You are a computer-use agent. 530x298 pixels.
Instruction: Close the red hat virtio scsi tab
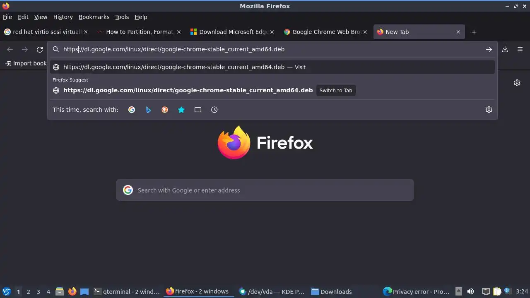click(x=86, y=32)
